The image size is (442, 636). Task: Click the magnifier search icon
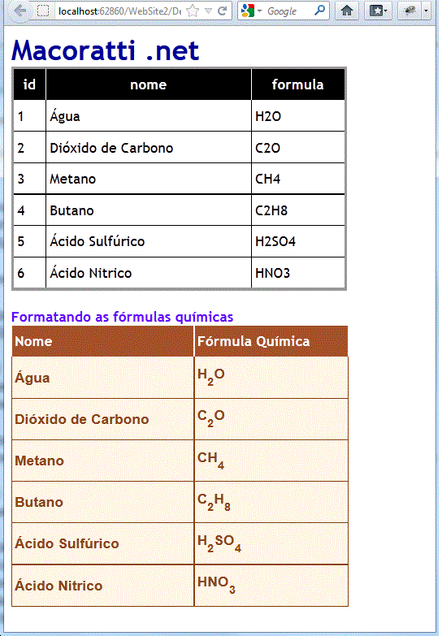(319, 11)
